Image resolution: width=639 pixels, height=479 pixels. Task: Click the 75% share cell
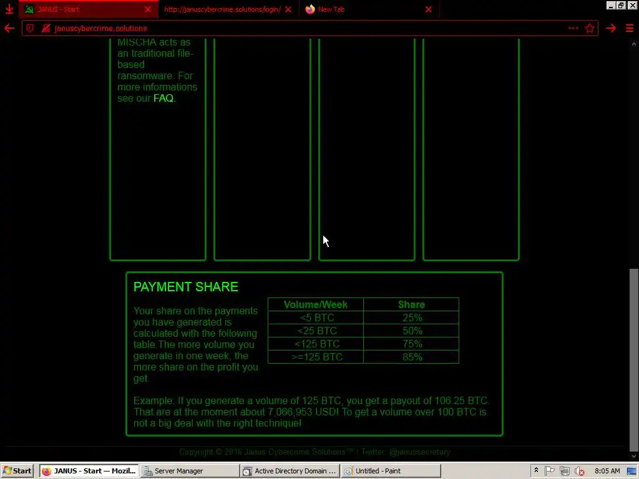[411, 344]
